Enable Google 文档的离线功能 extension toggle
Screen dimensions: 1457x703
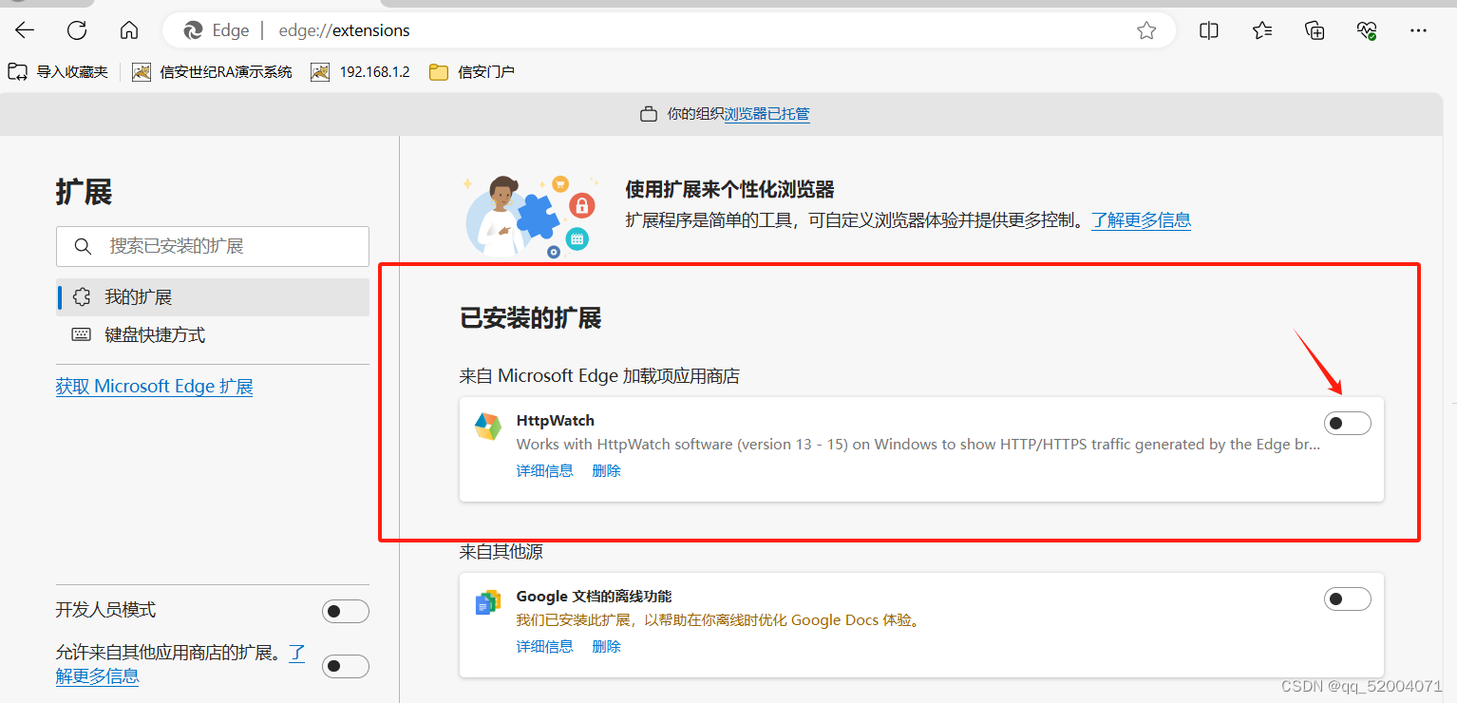(1348, 598)
